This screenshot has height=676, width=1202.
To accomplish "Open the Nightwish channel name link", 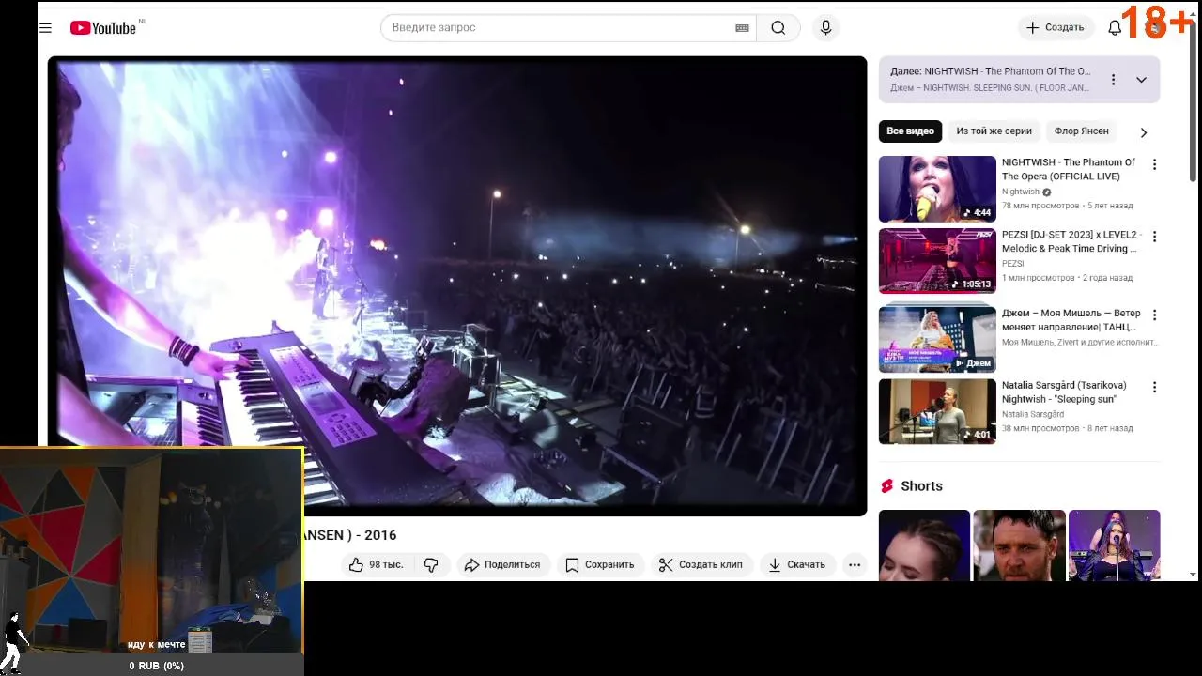I will (1021, 192).
